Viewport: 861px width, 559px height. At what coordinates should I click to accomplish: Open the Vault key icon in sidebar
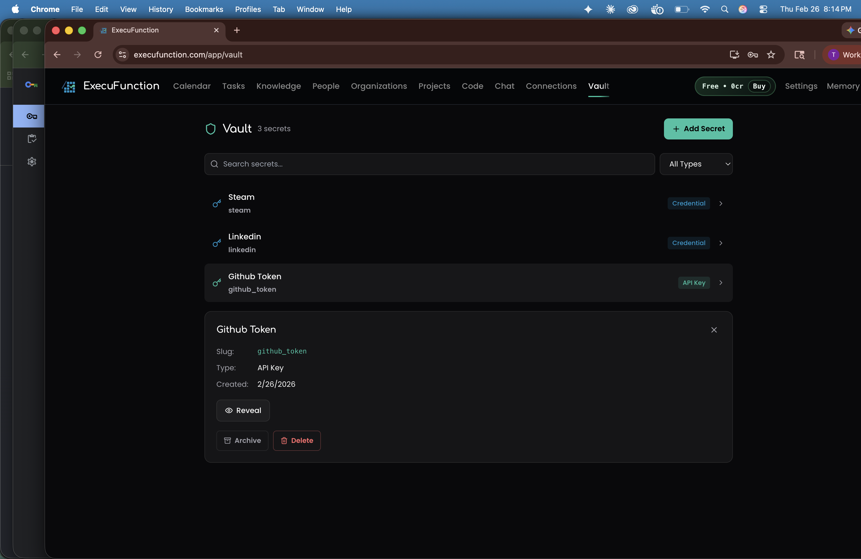[32, 116]
